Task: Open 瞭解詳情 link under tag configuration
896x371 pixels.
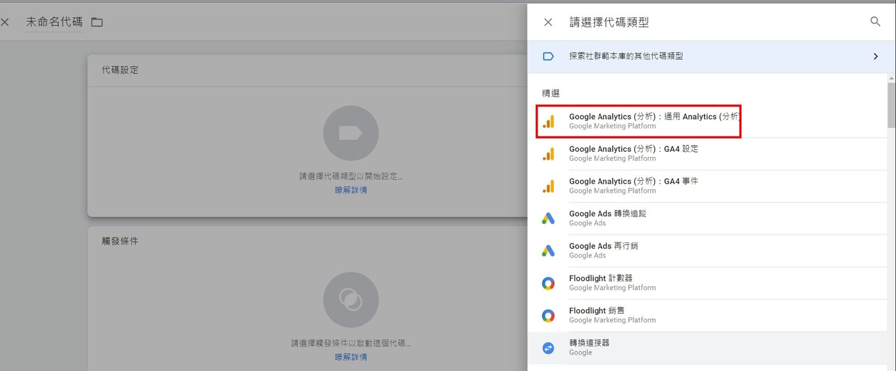Action: pos(351,190)
